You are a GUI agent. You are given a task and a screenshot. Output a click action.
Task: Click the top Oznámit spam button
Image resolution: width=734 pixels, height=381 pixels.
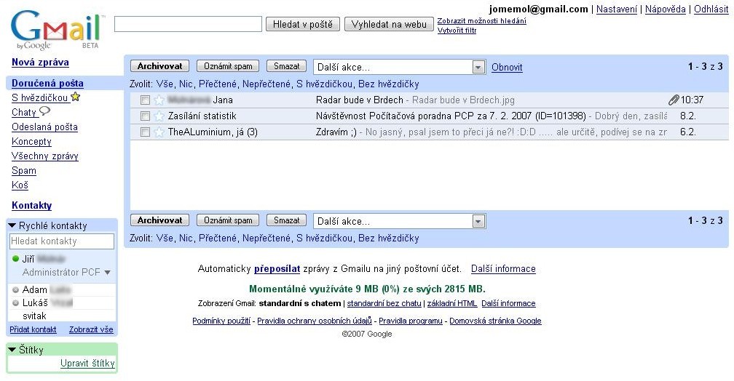tap(228, 66)
